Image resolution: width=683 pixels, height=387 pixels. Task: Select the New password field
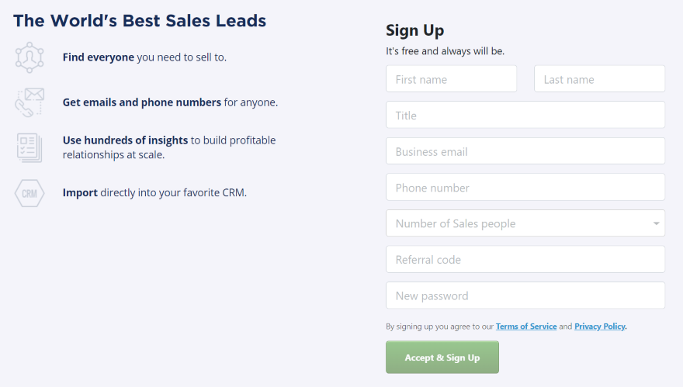[525, 295]
